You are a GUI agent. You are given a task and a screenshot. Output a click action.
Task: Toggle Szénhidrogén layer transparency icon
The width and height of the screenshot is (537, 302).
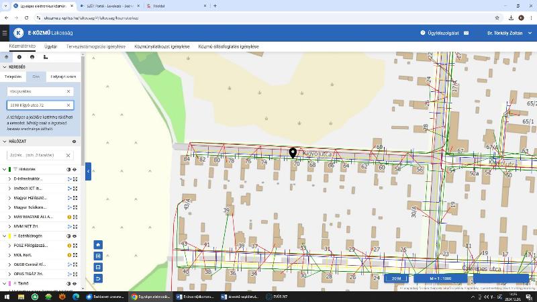[x=68, y=236]
